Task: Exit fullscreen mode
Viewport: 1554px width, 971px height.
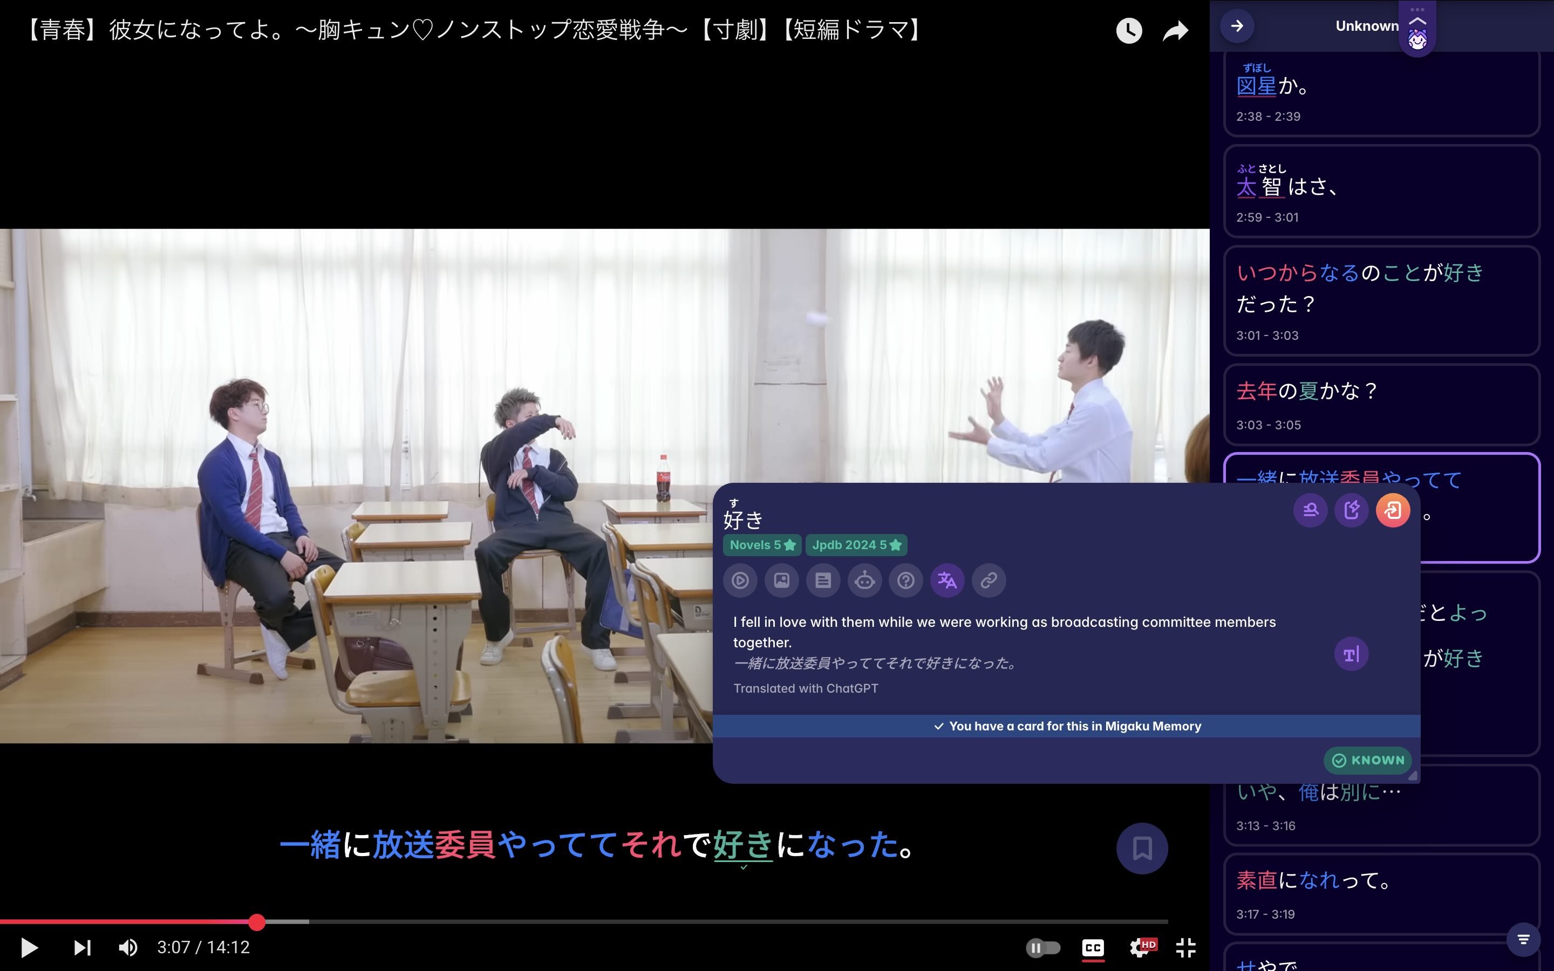Action: coord(1185,947)
